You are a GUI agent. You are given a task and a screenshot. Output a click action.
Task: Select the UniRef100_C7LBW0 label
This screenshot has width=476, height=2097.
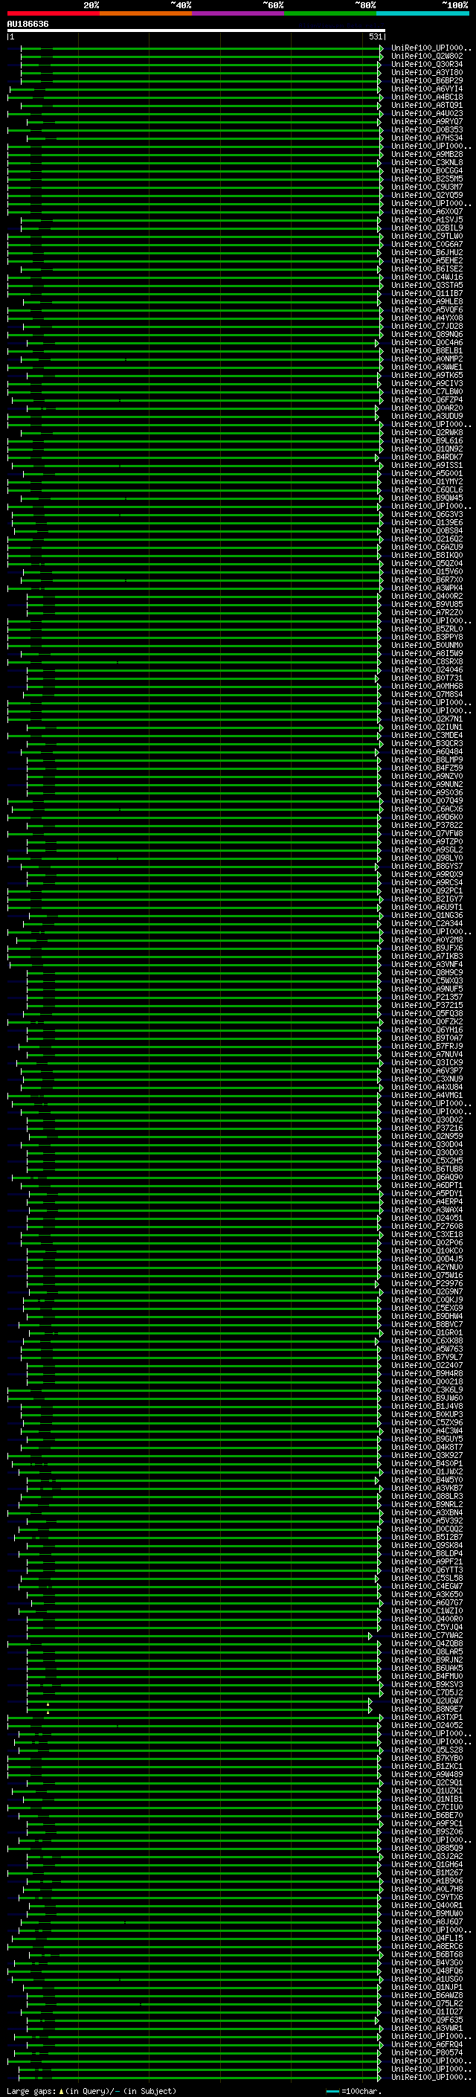(x=427, y=391)
